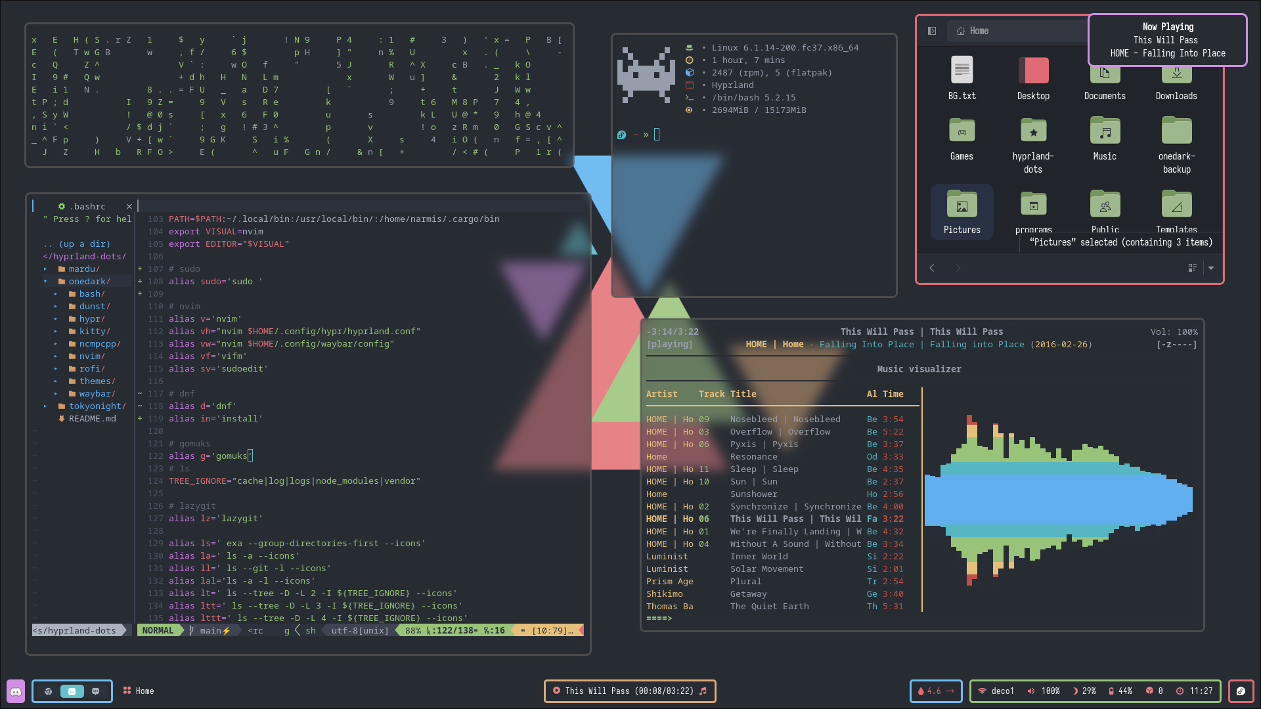Click the Wi-Fi icon labeled deco1
This screenshot has width=1261, height=709.
click(983, 691)
